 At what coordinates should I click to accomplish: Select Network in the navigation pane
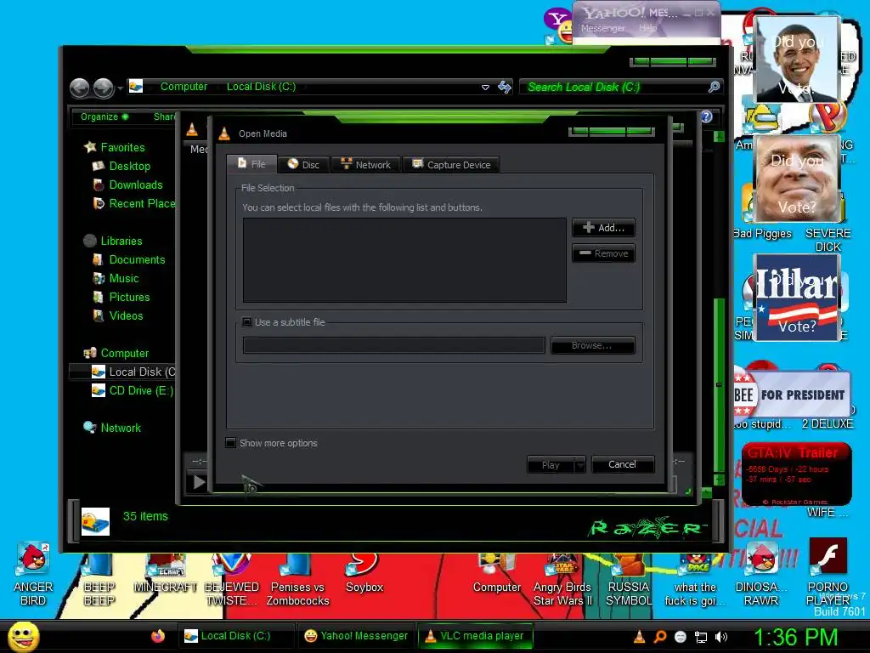(121, 429)
